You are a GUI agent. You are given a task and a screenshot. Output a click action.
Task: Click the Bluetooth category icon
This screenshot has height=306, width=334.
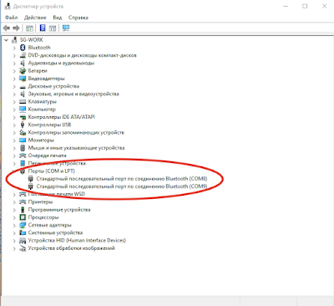point(23,48)
